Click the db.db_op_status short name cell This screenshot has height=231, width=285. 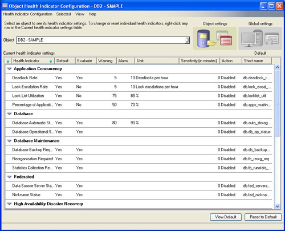[x=256, y=132]
